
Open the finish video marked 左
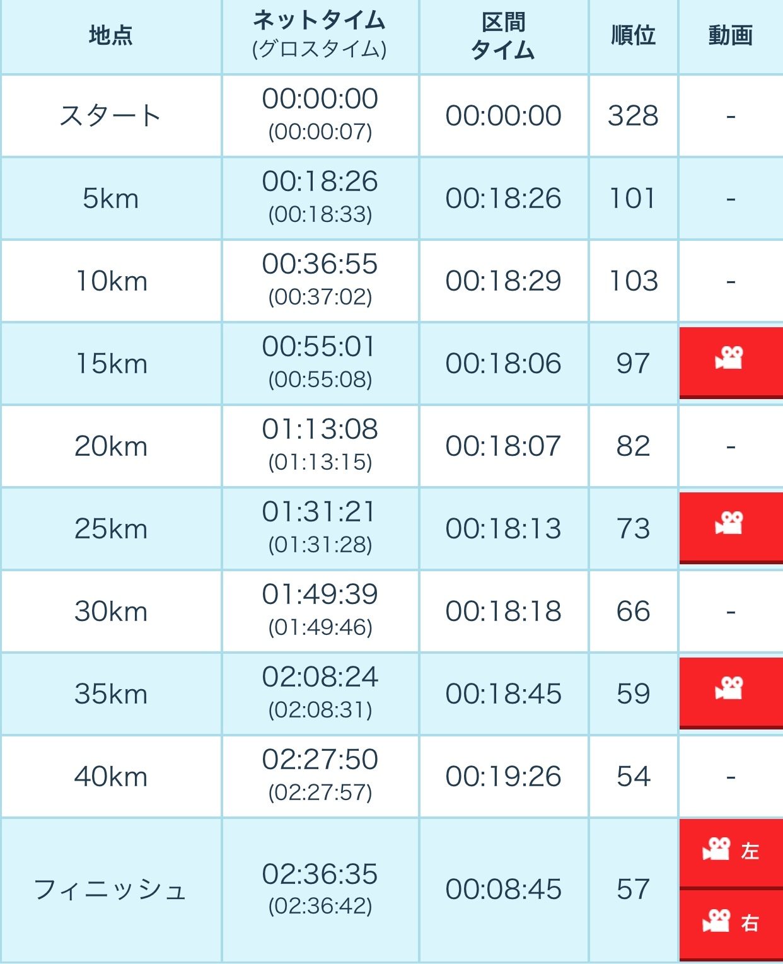[x=731, y=854]
